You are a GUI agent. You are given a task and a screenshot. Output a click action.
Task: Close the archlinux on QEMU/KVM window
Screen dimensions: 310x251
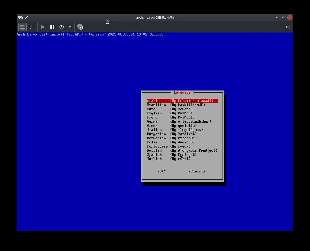(290, 17)
